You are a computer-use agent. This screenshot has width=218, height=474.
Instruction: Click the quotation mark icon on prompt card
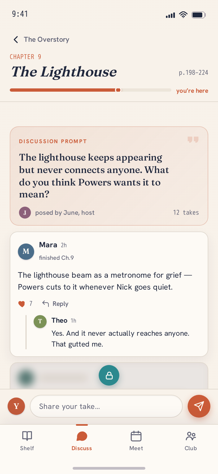tap(193, 140)
